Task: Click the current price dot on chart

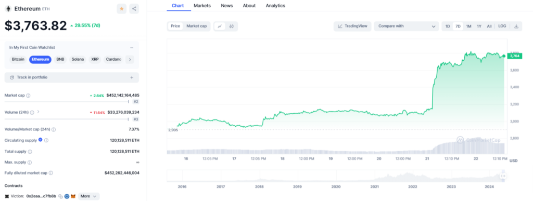Action: (503, 56)
